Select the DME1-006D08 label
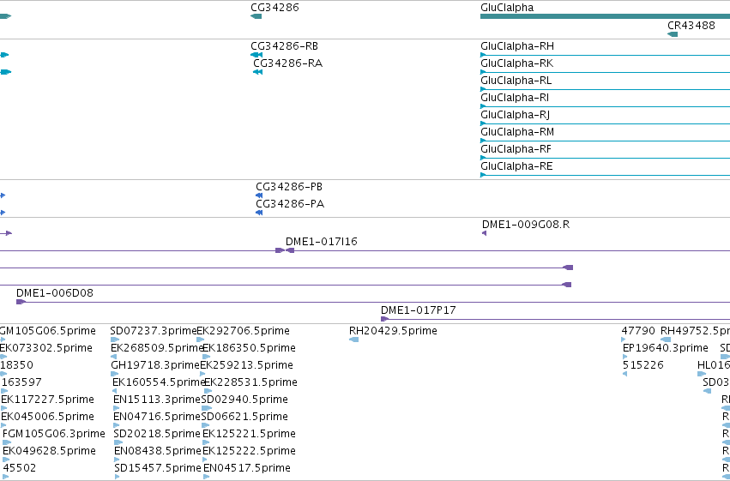Image resolution: width=730 pixels, height=481 pixels. tap(55, 293)
